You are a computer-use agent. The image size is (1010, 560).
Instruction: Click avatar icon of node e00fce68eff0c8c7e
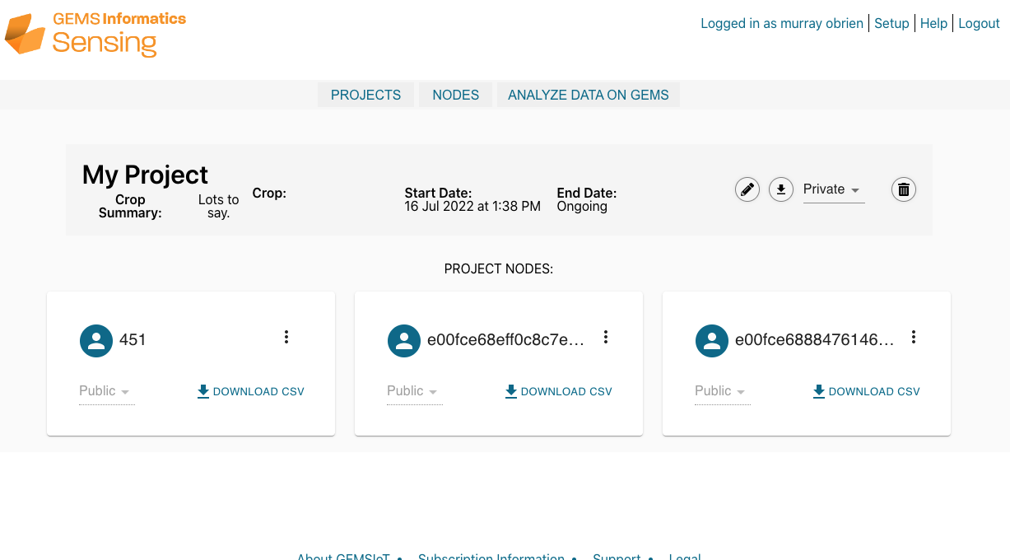coord(404,340)
